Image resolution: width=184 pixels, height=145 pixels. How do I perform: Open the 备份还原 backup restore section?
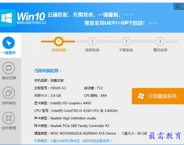coord(9,71)
